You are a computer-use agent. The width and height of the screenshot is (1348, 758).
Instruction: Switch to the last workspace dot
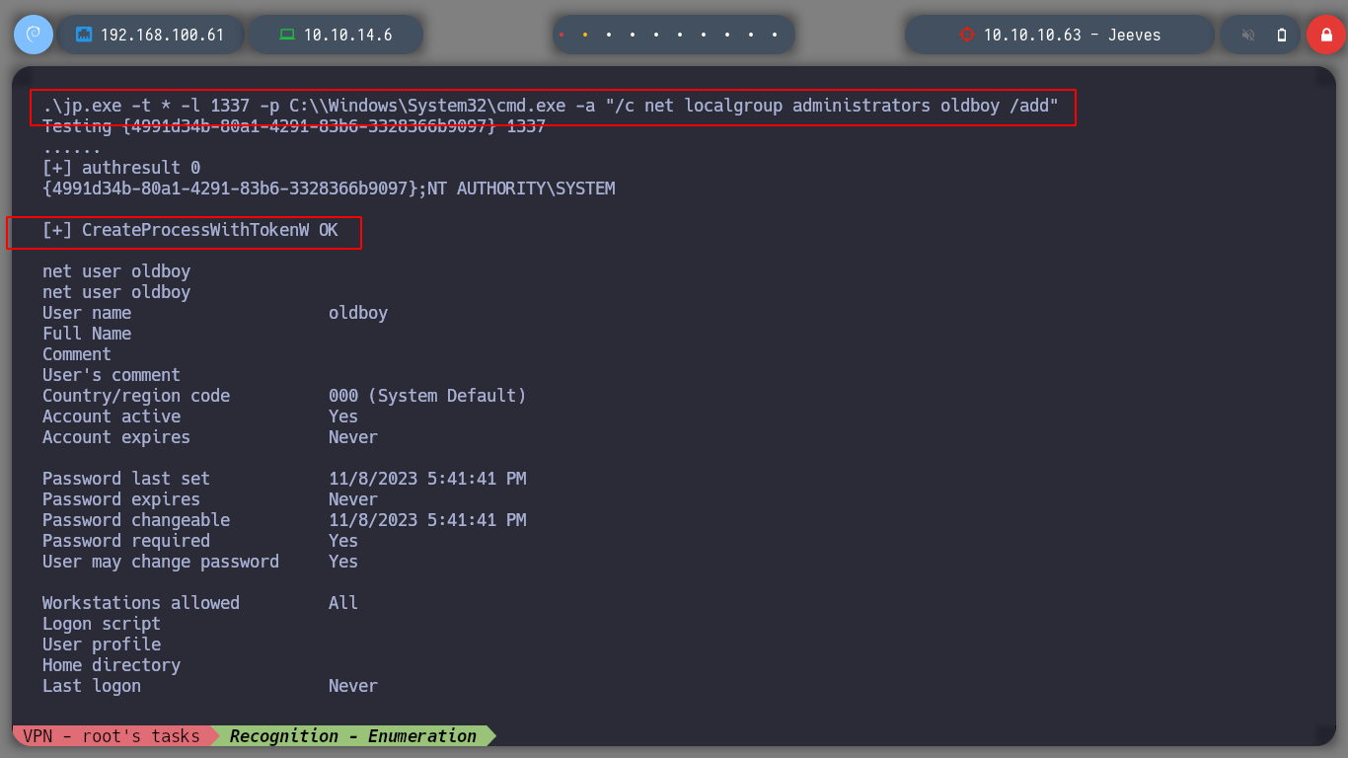point(775,35)
